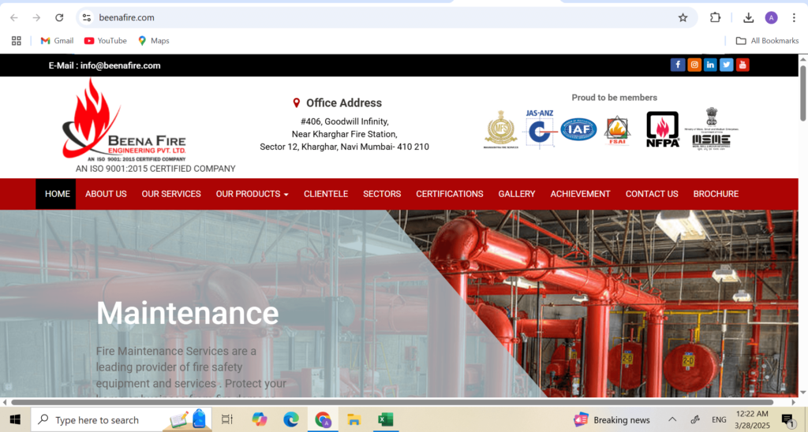Expand the Our Products dropdown menu

tap(252, 194)
